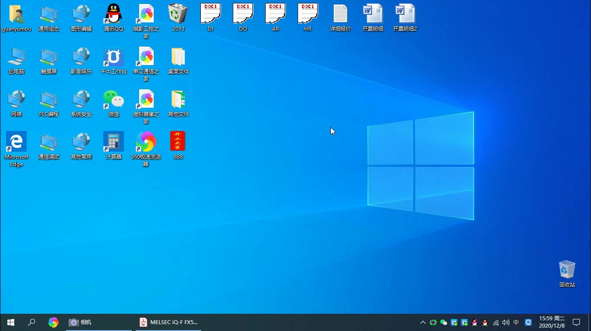This screenshot has width=591, height=331.
Task: Open the Wi-Fi network tray icon
Action: click(496, 322)
